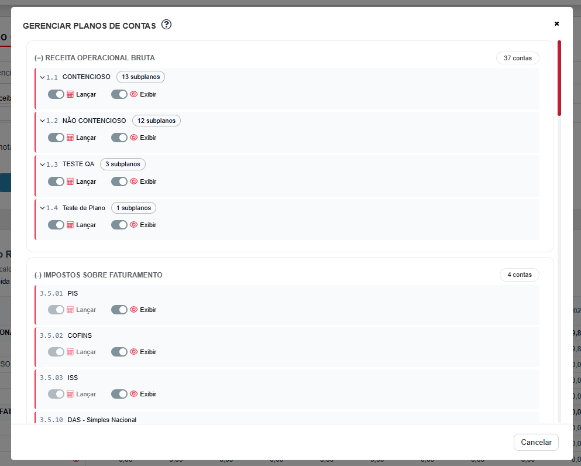The image size is (581, 466).
Task: Click calculator icon in TESTE QA row
Action: [x=70, y=181]
